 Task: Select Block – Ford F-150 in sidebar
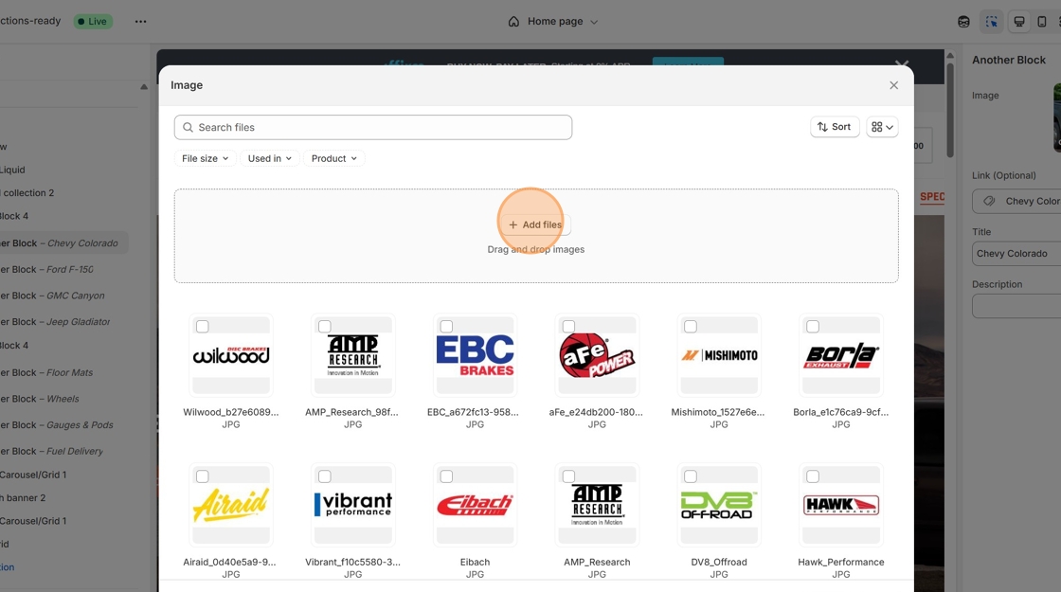point(47,269)
